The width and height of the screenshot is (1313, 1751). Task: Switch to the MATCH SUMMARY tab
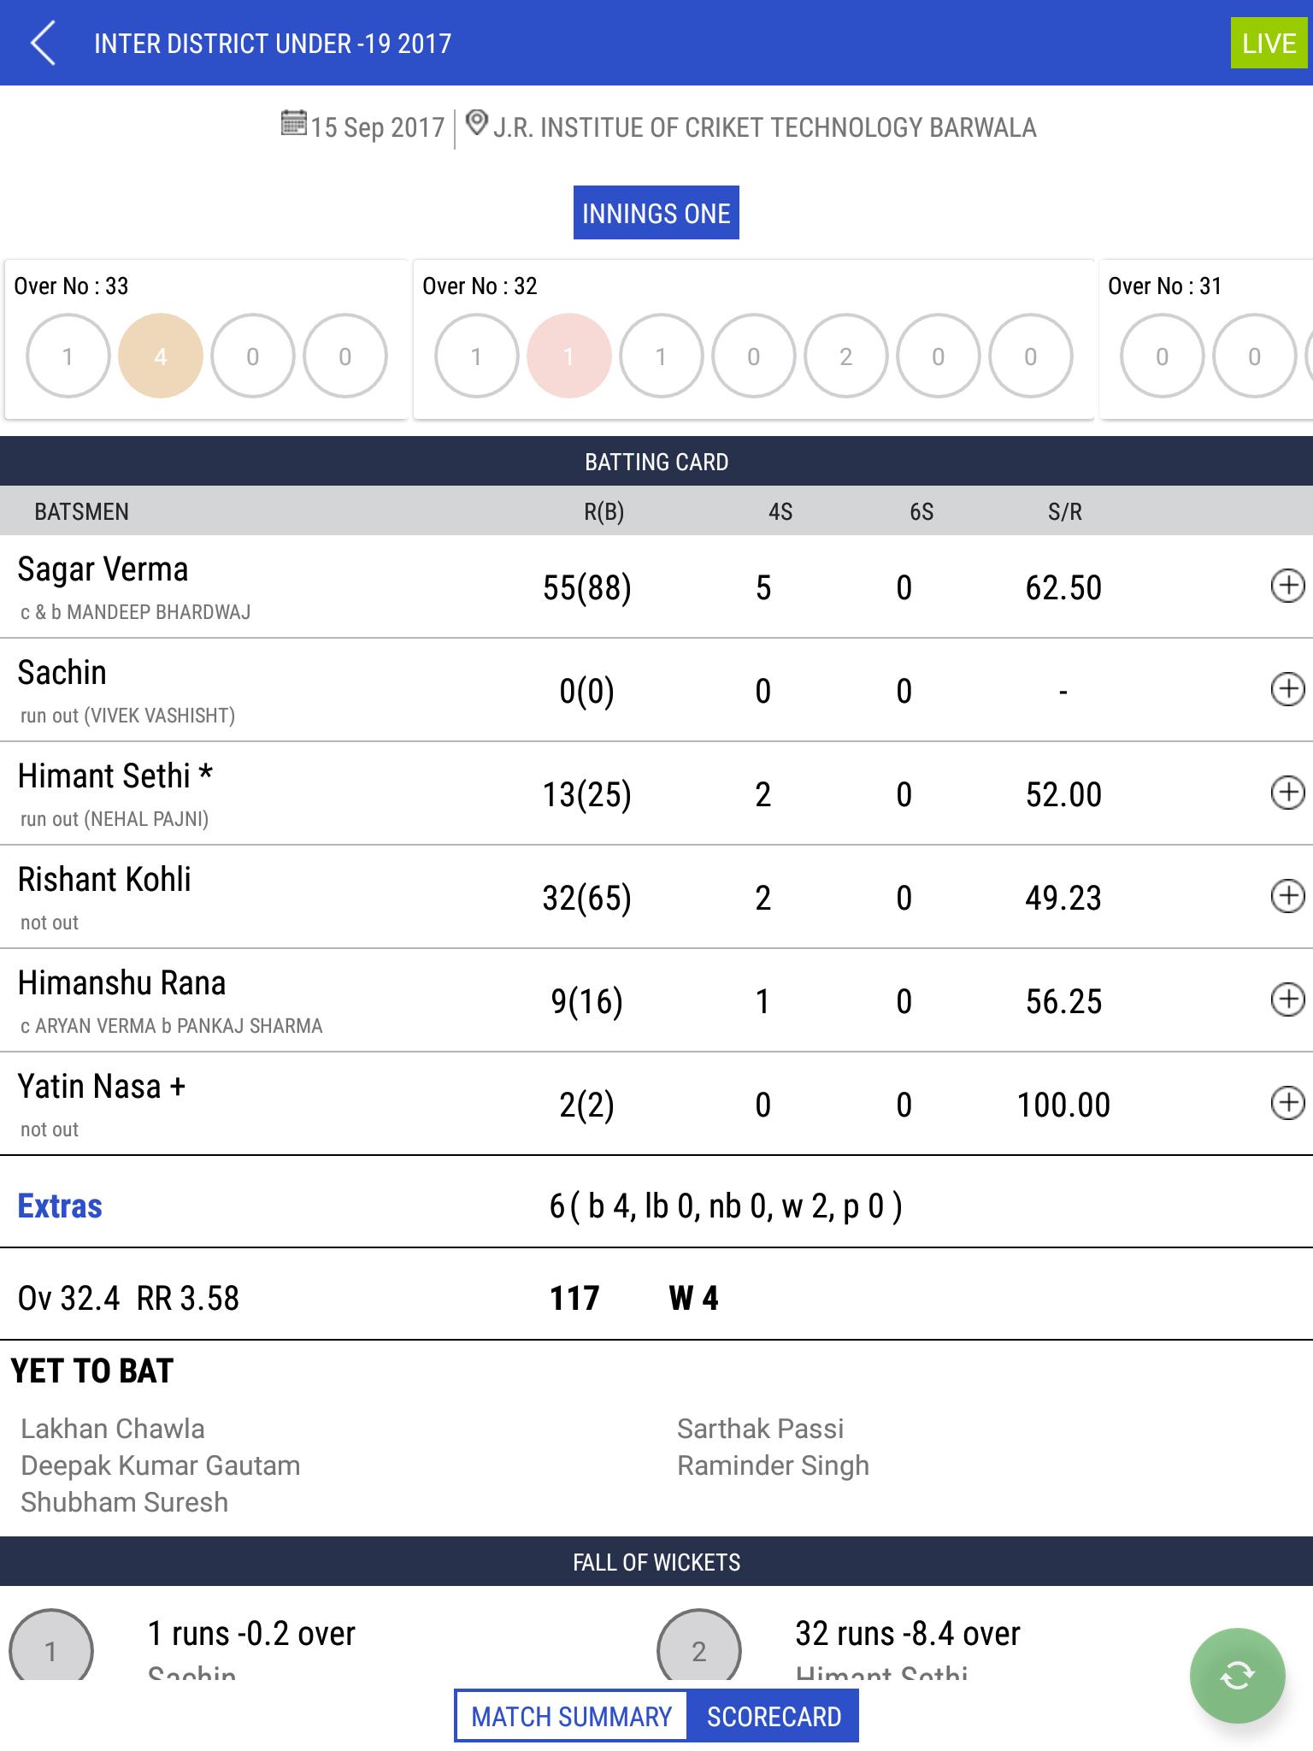click(571, 1715)
